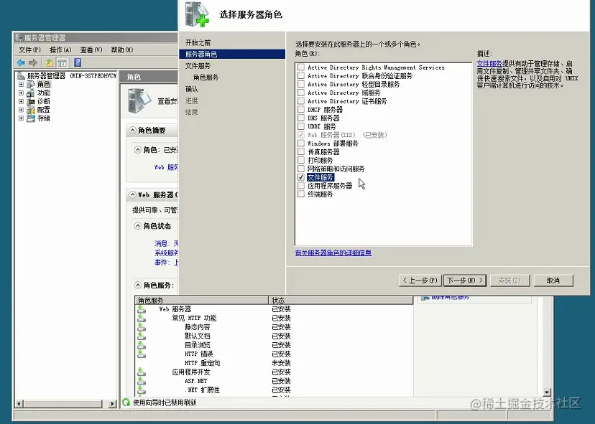Click the 下一步(N) button
This screenshot has height=424, width=595.
pos(465,281)
